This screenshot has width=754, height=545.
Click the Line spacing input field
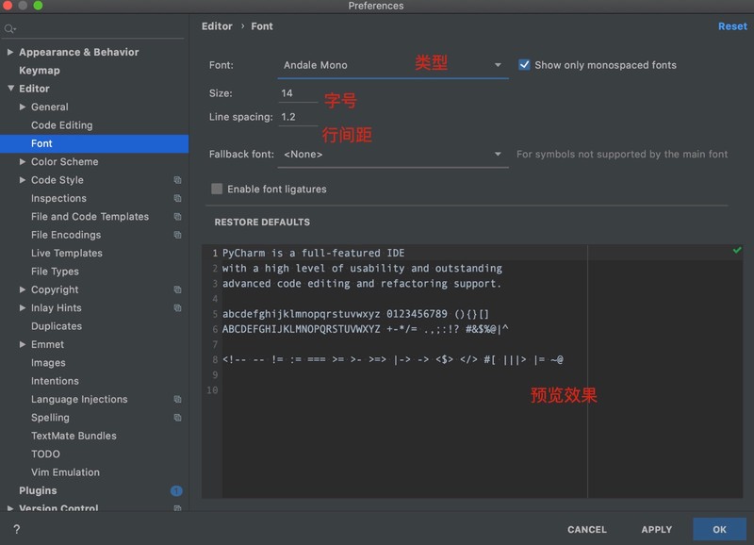tap(298, 117)
